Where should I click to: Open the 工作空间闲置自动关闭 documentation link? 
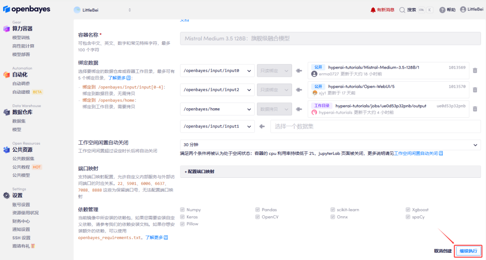point(418,153)
